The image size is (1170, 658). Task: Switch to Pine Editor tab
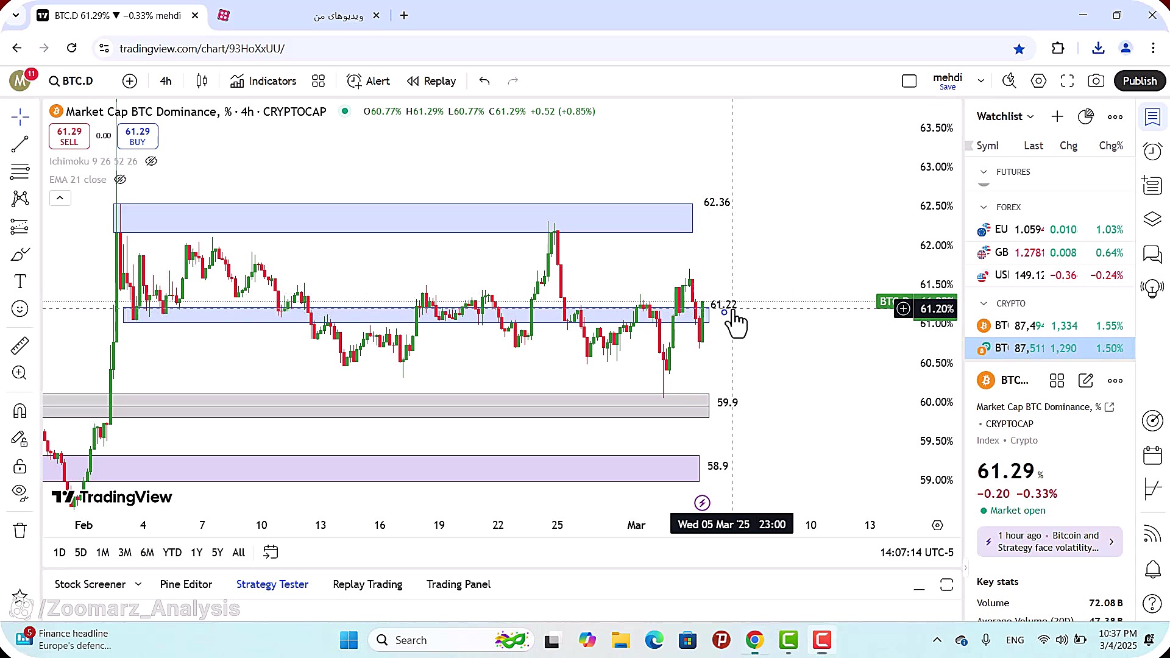[186, 584]
